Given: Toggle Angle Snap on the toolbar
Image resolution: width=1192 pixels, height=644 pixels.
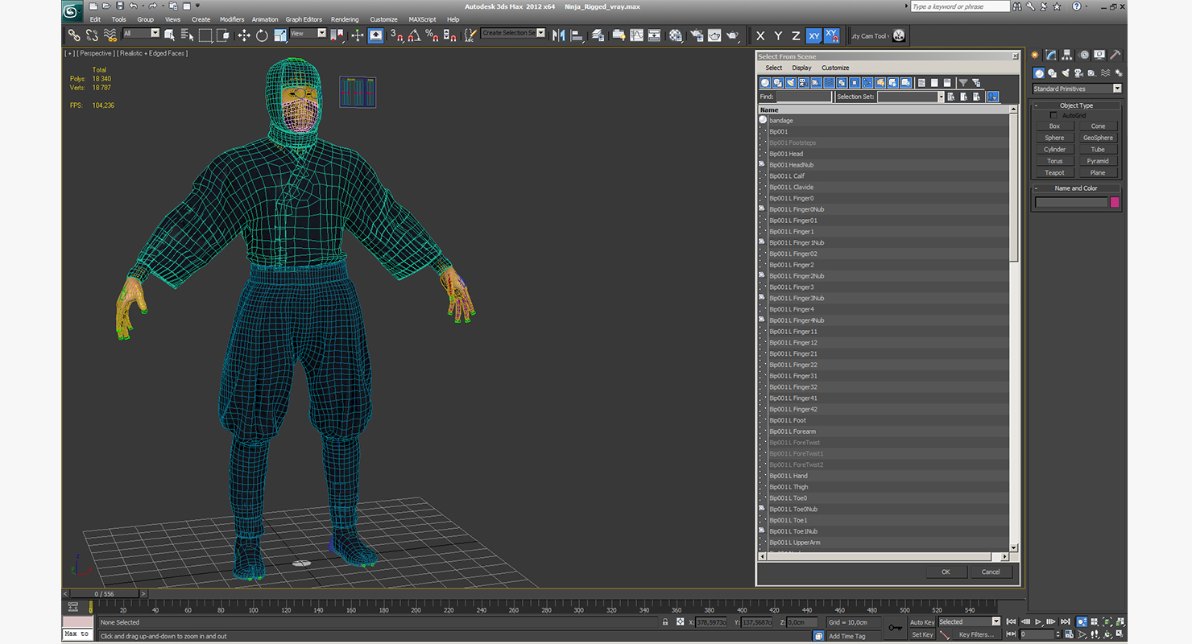Looking at the screenshot, I should [x=414, y=35].
